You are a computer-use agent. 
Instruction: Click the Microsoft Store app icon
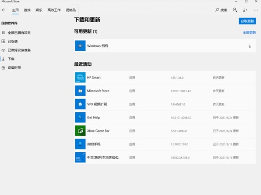pyautogui.click(x=80, y=91)
